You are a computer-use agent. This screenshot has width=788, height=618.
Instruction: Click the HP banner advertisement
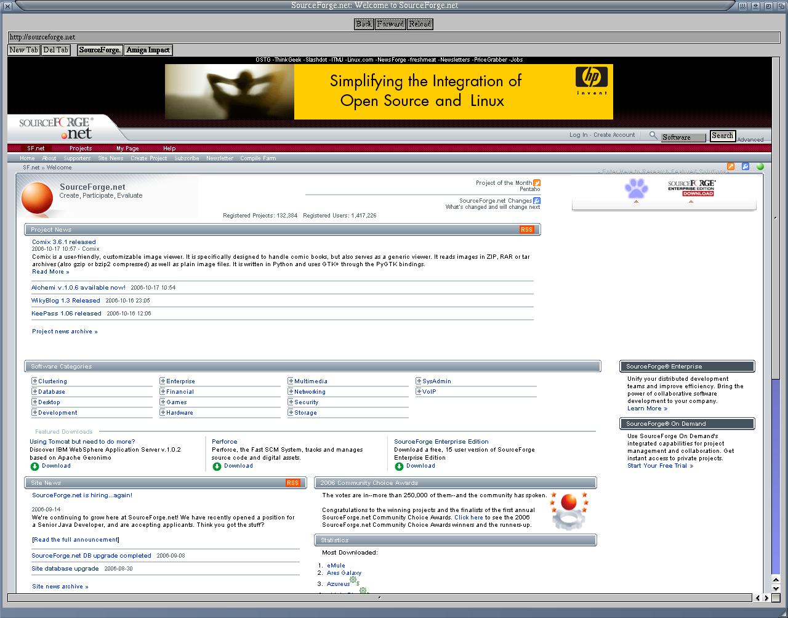pyautogui.click(x=389, y=92)
